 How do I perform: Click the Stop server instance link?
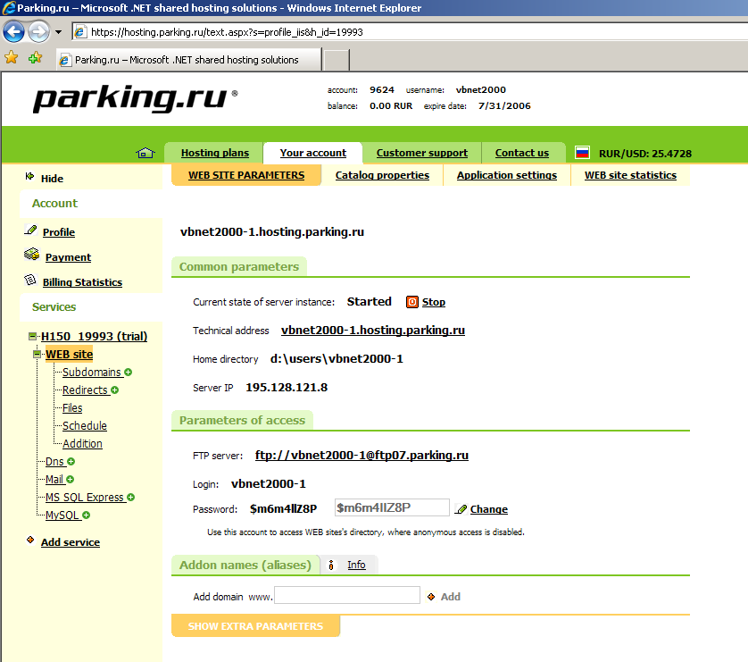[x=433, y=302]
